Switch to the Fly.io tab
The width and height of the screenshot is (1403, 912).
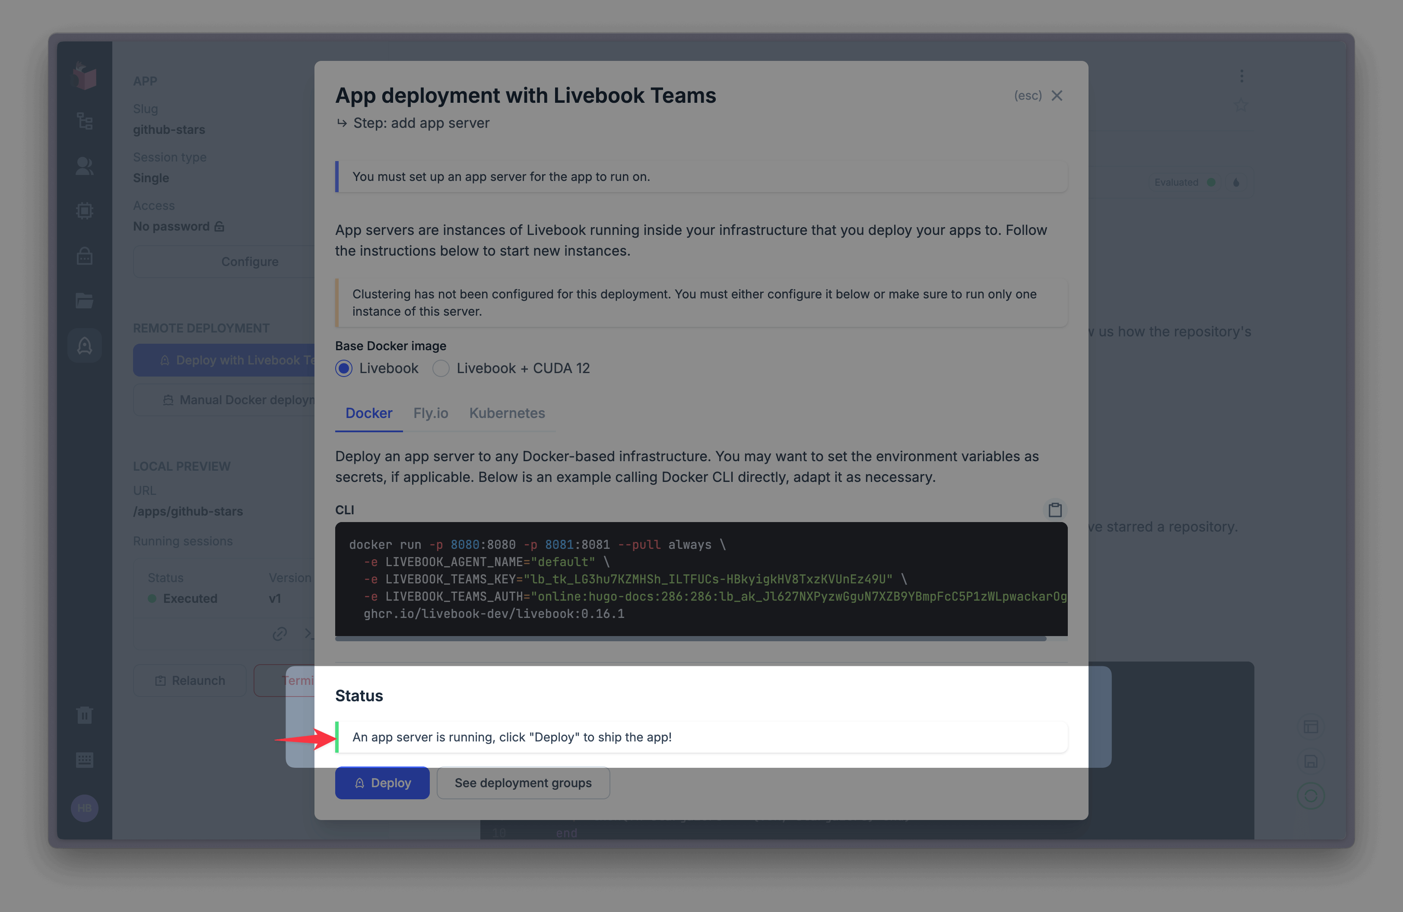[430, 413]
